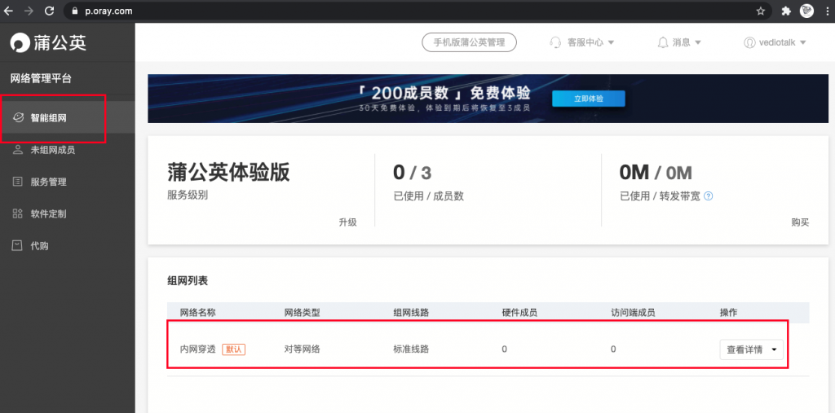Click the 默认 tag next to 内网穿透

tap(234, 349)
